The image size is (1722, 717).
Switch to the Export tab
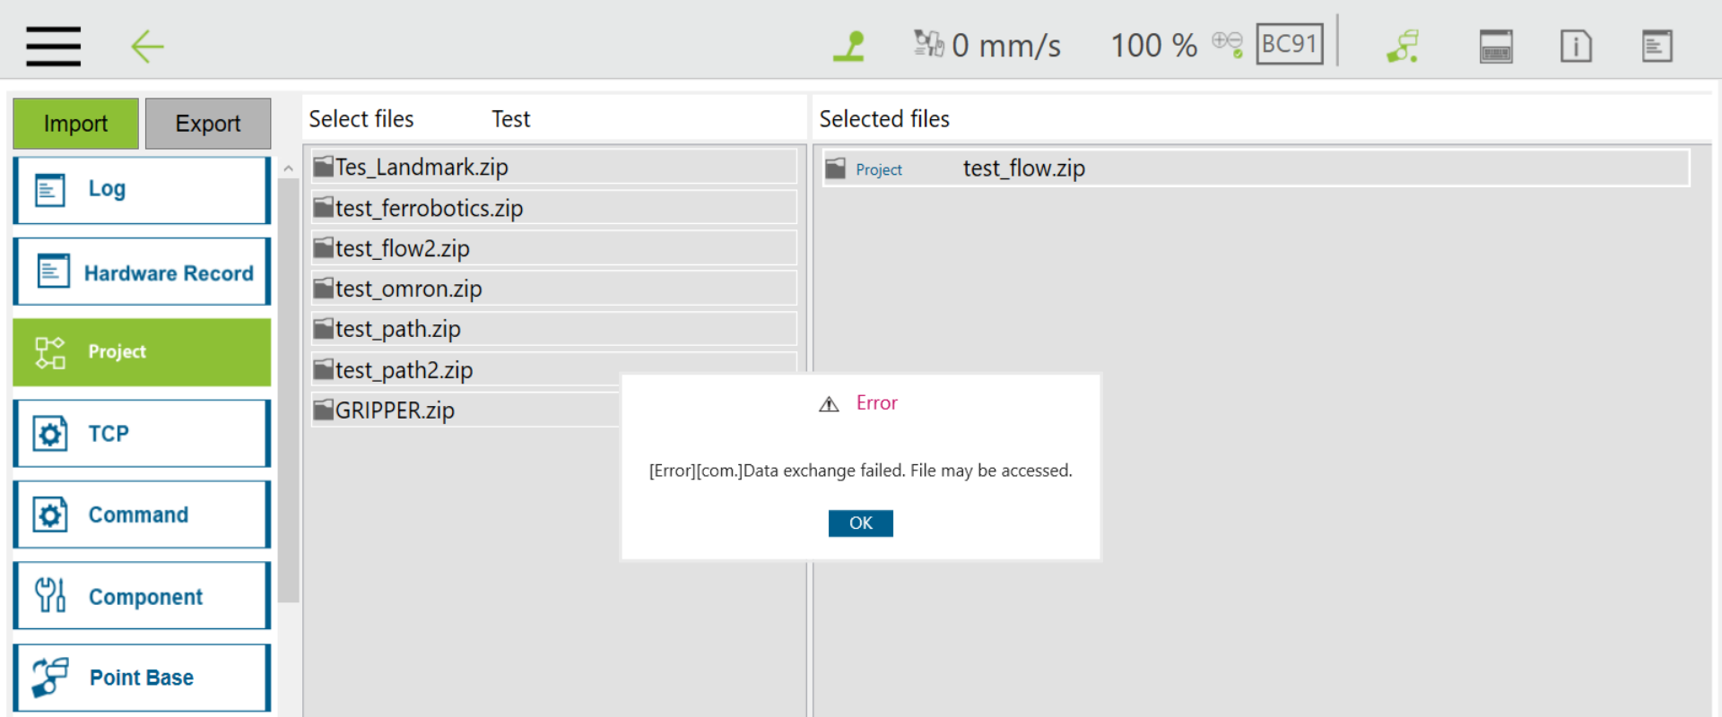pos(208,124)
